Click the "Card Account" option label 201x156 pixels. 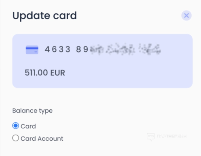click(x=42, y=139)
